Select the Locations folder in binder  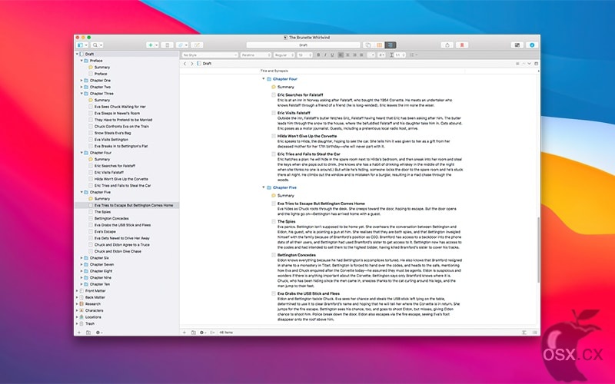click(93, 317)
